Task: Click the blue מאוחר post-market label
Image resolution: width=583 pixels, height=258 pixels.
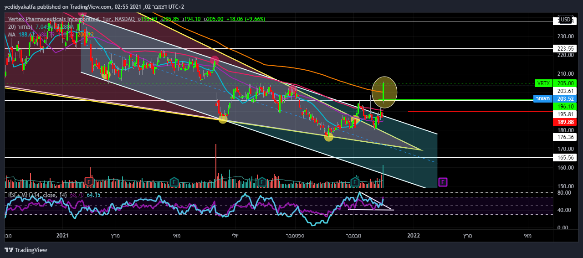Action: pos(543,99)
